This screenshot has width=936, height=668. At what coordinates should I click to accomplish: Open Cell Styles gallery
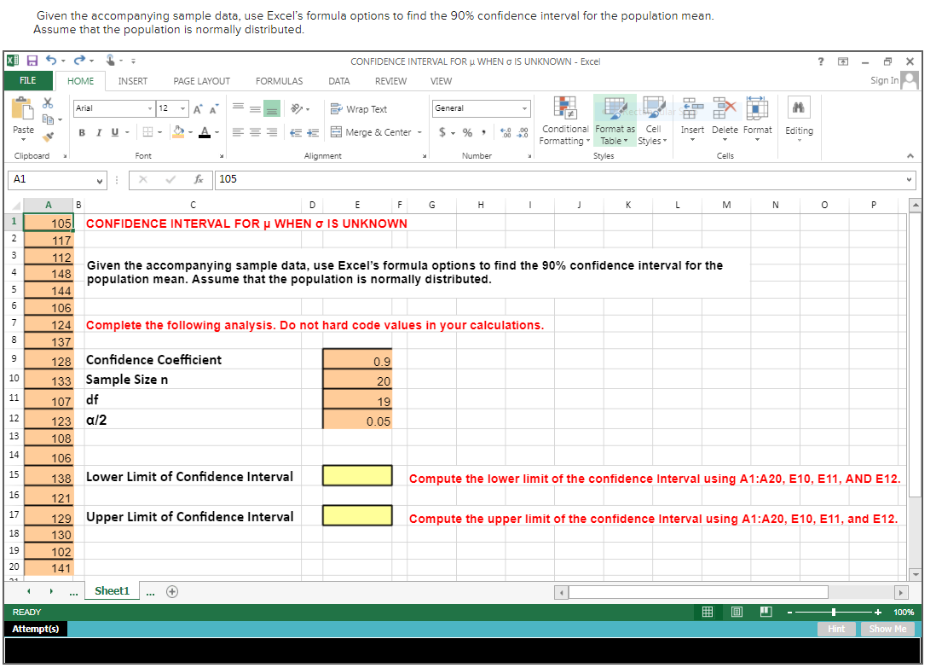652,121
